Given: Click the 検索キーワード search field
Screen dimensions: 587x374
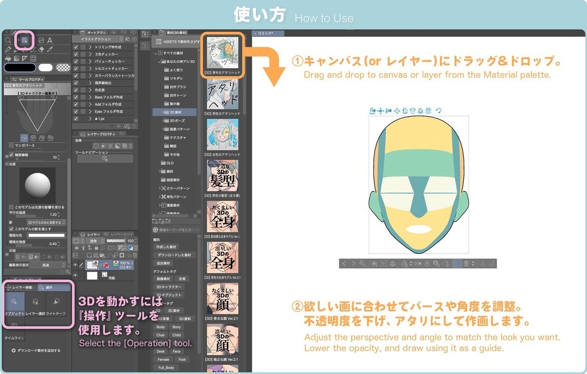Looking at the screenshot, I should click(176, 230).
